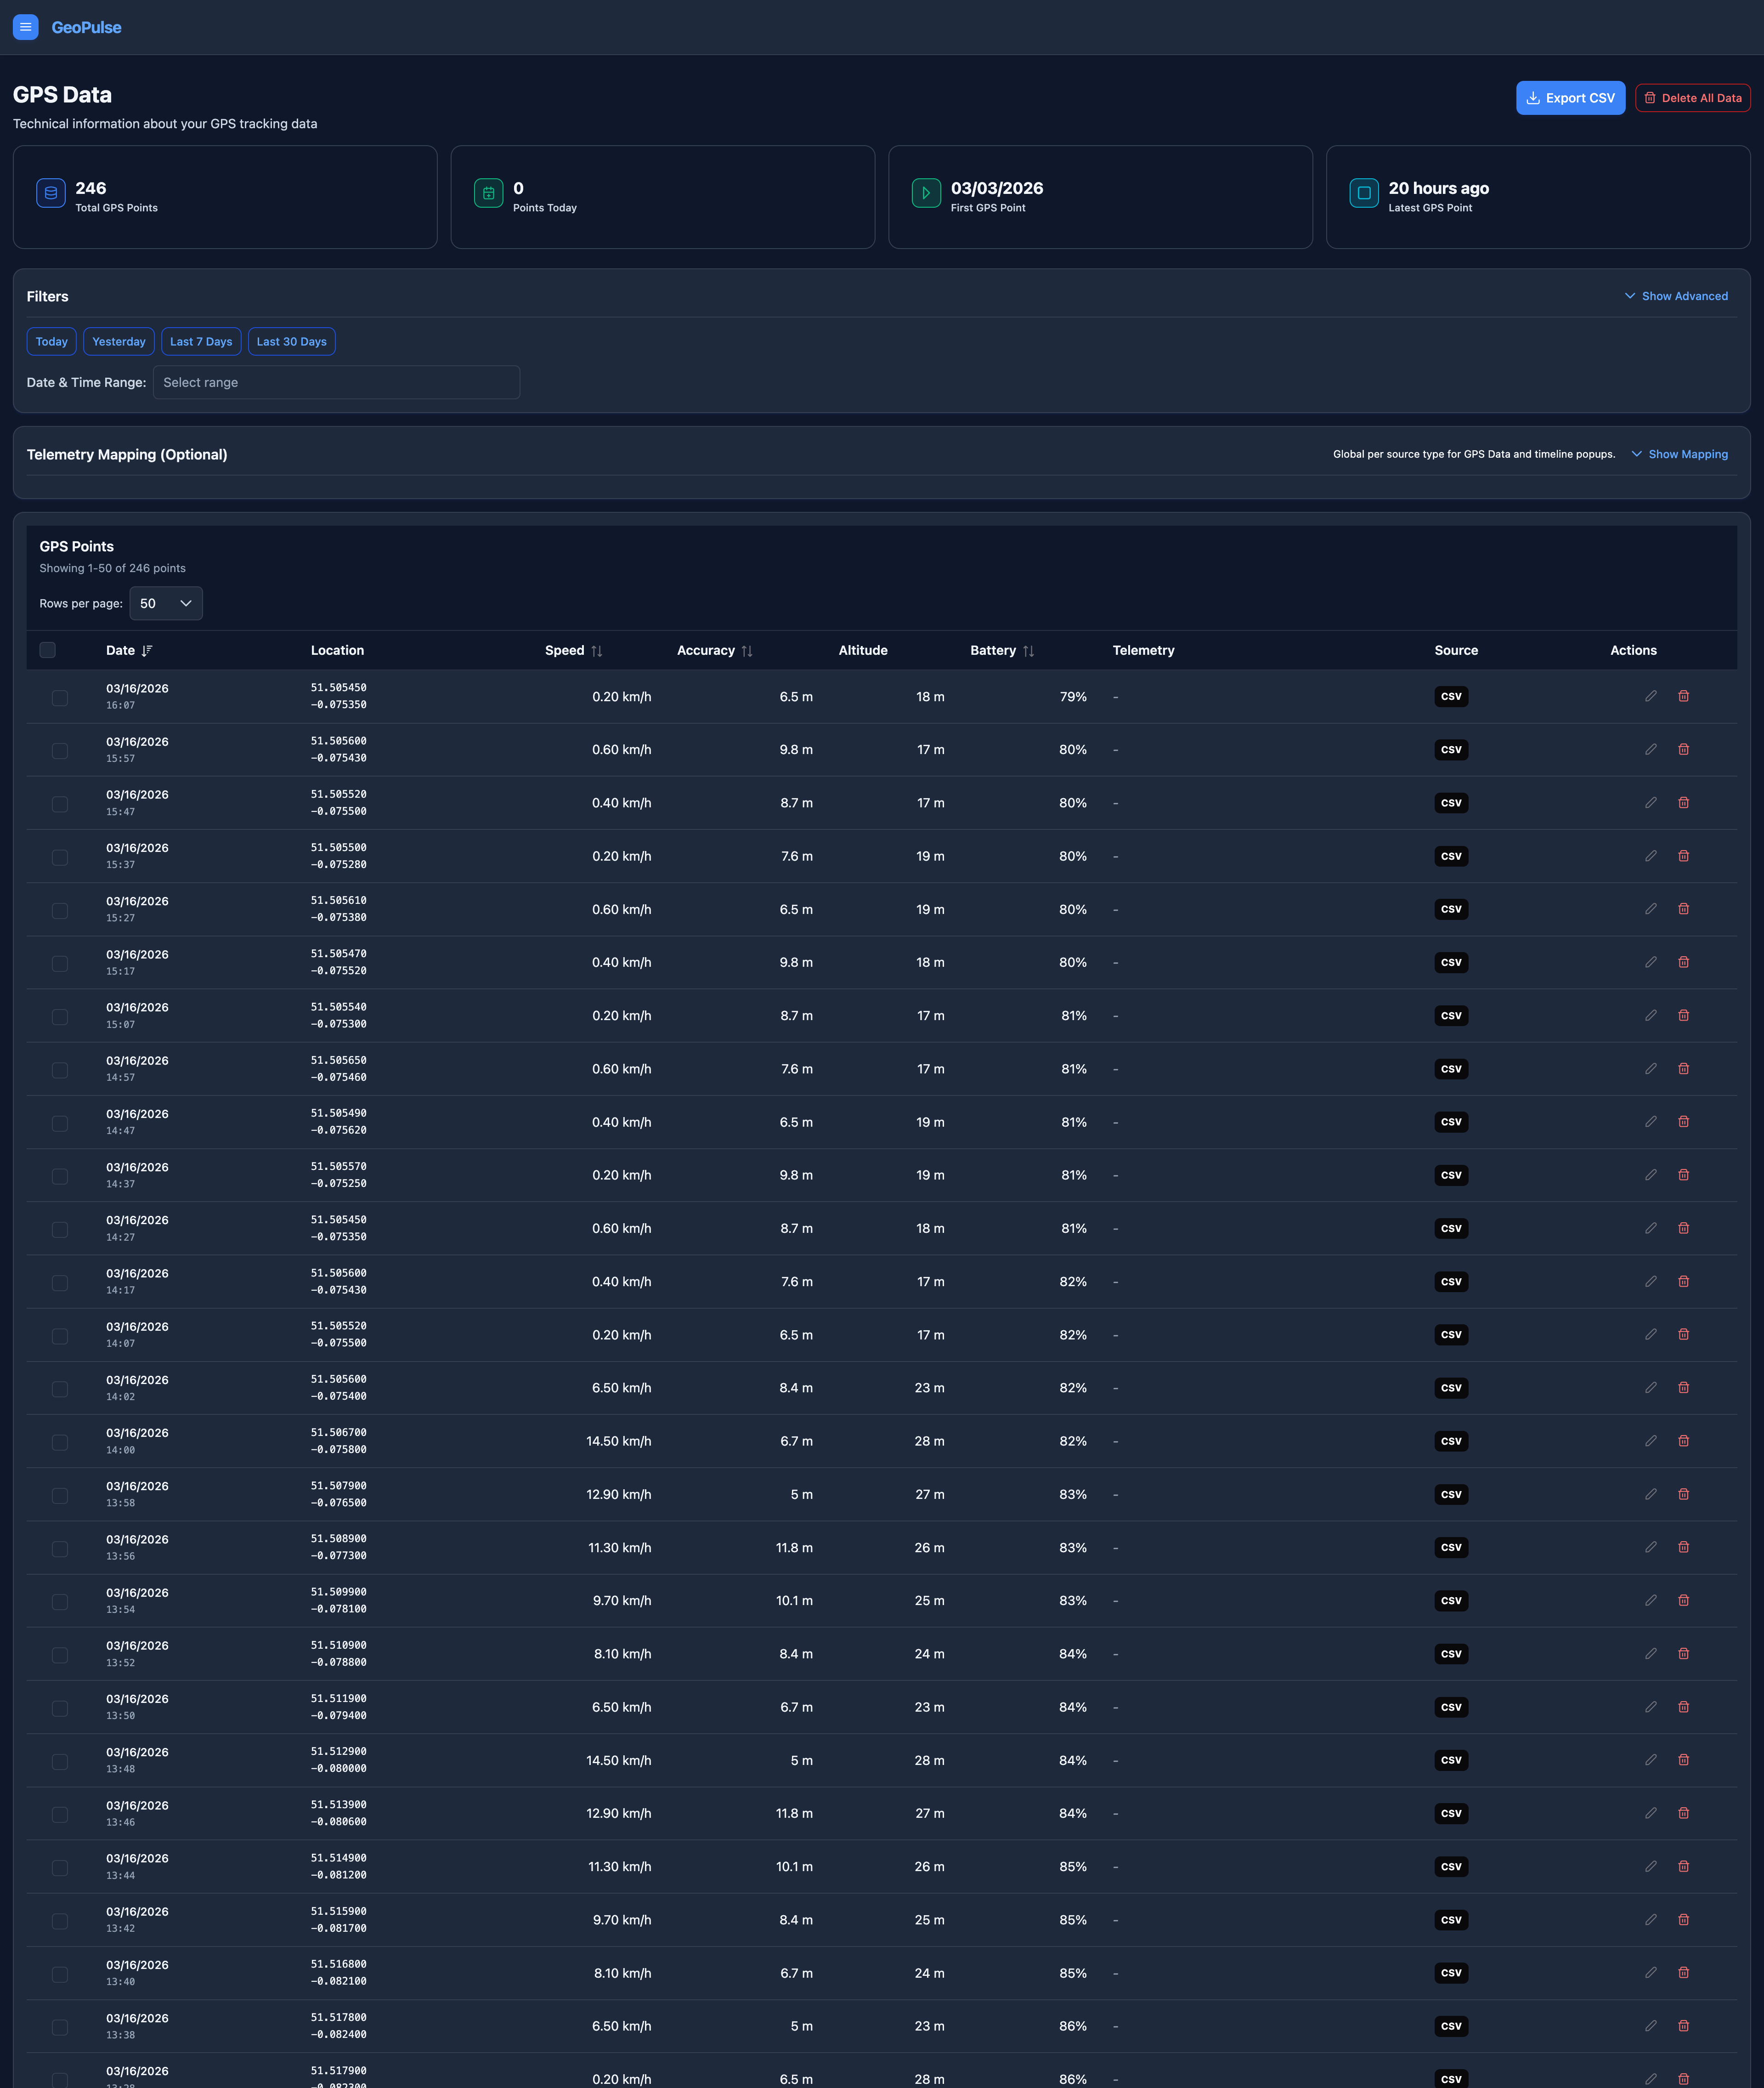Click the Telemetry column header
Screen dimensions: 1764x2088
(x=1143, y=650)
